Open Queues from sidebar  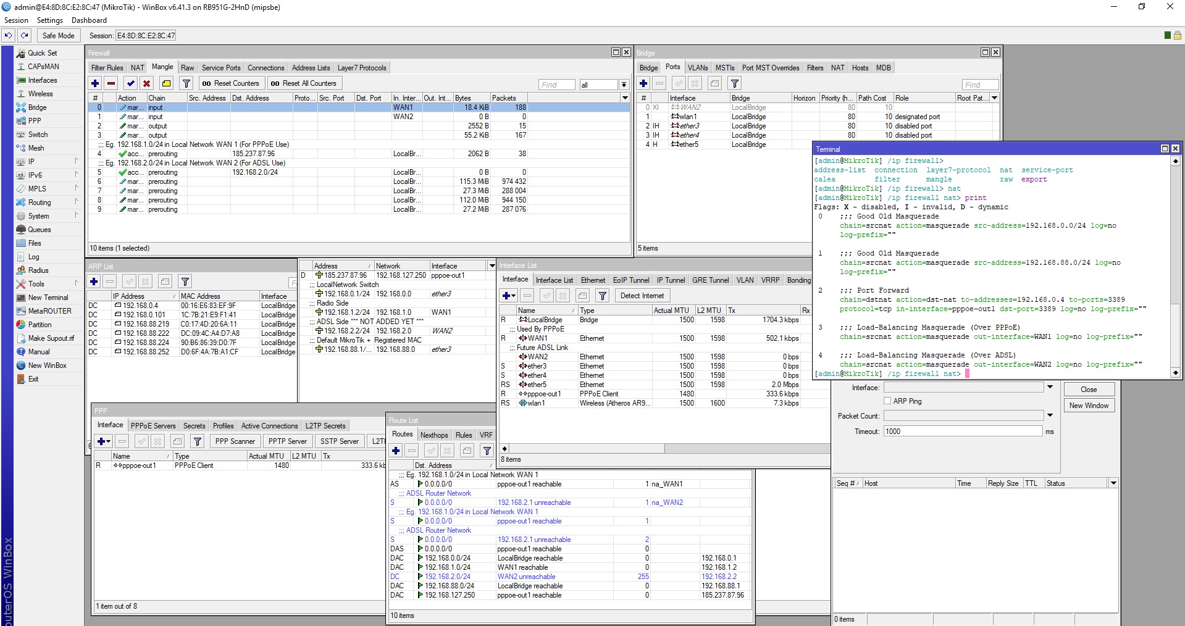pos(40,230)
